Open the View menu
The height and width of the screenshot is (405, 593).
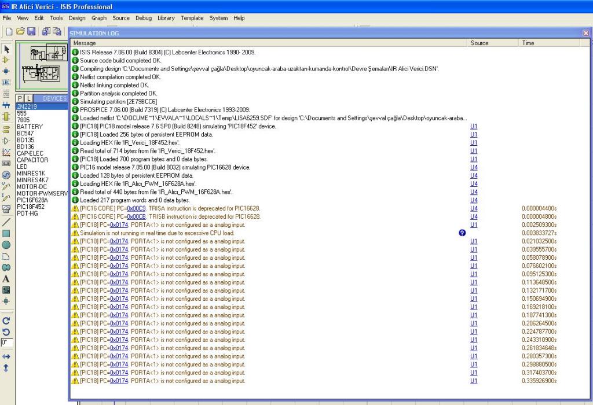(23, 18)
